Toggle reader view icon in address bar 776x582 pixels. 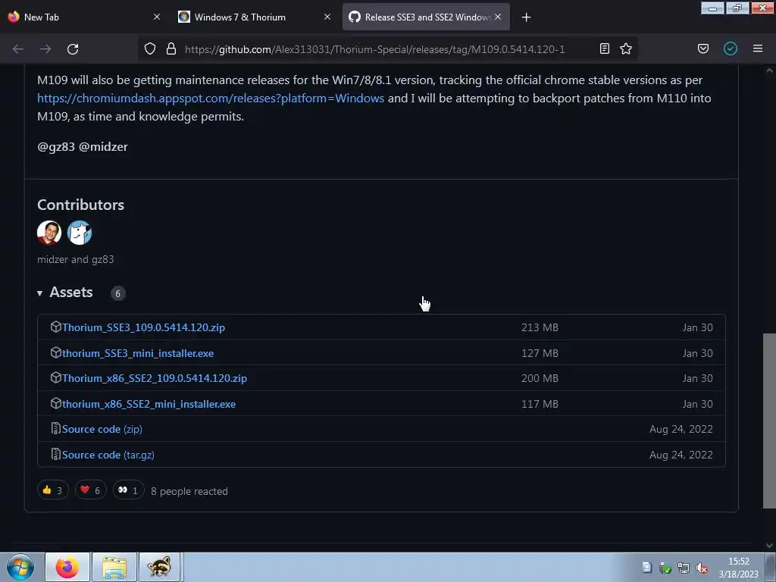click(604, 48)
